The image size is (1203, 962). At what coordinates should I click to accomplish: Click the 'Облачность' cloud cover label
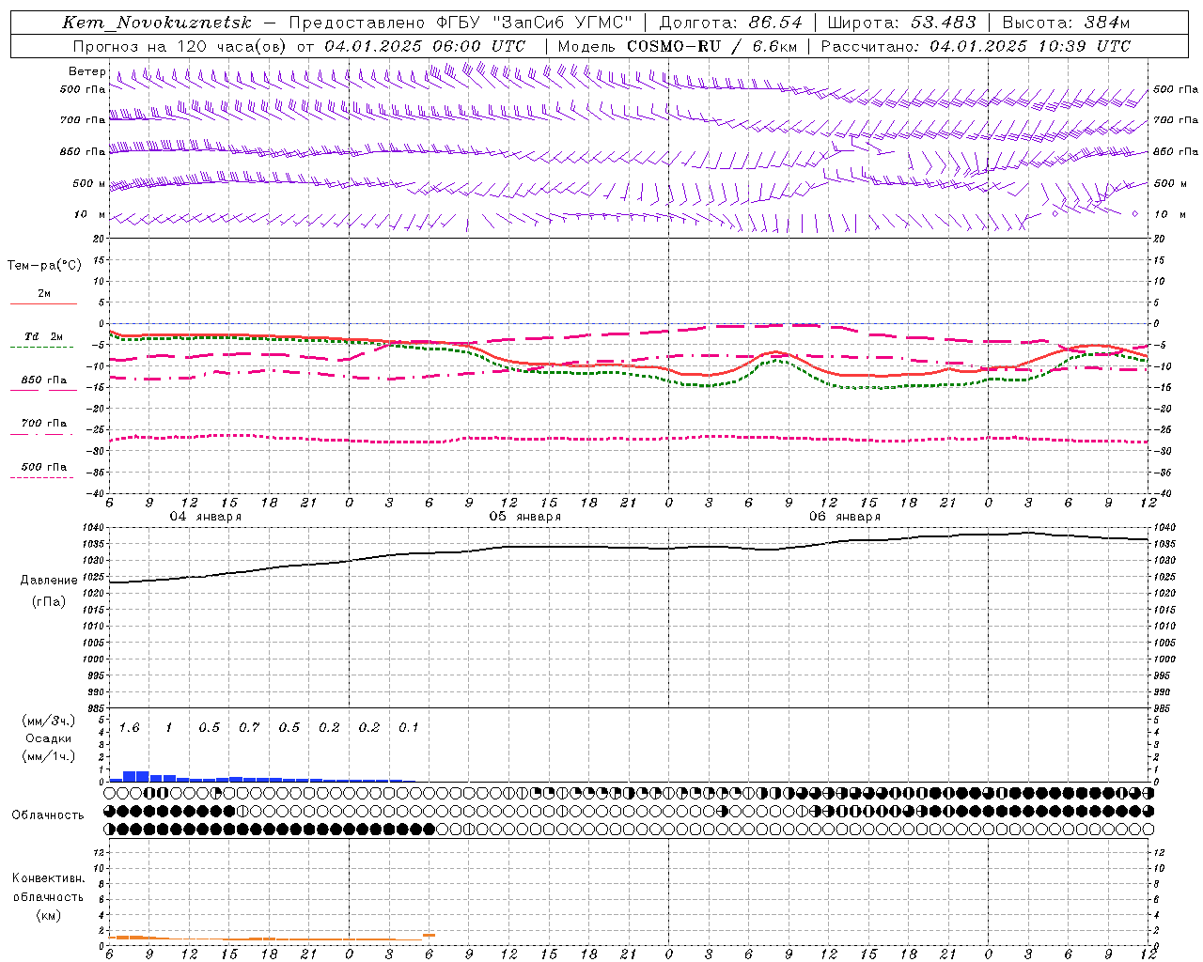point(48,815)
